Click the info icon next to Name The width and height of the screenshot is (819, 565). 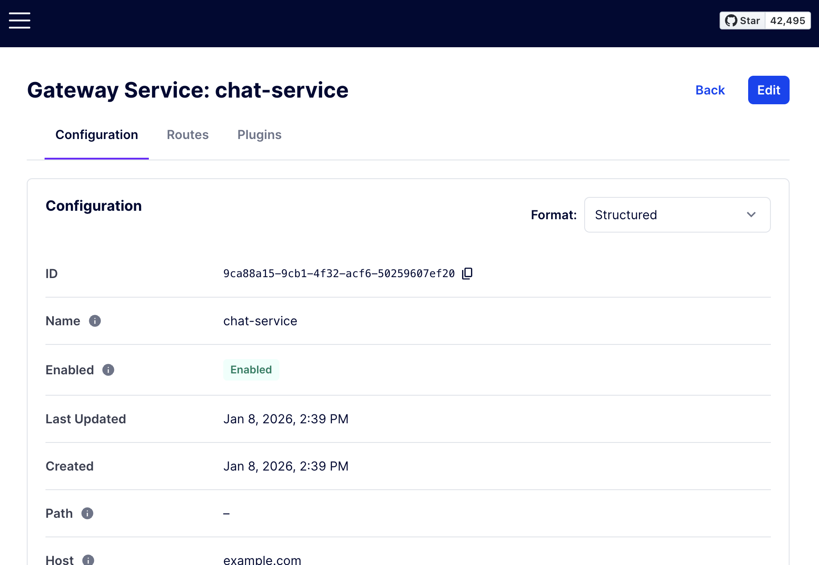point(95,321)
